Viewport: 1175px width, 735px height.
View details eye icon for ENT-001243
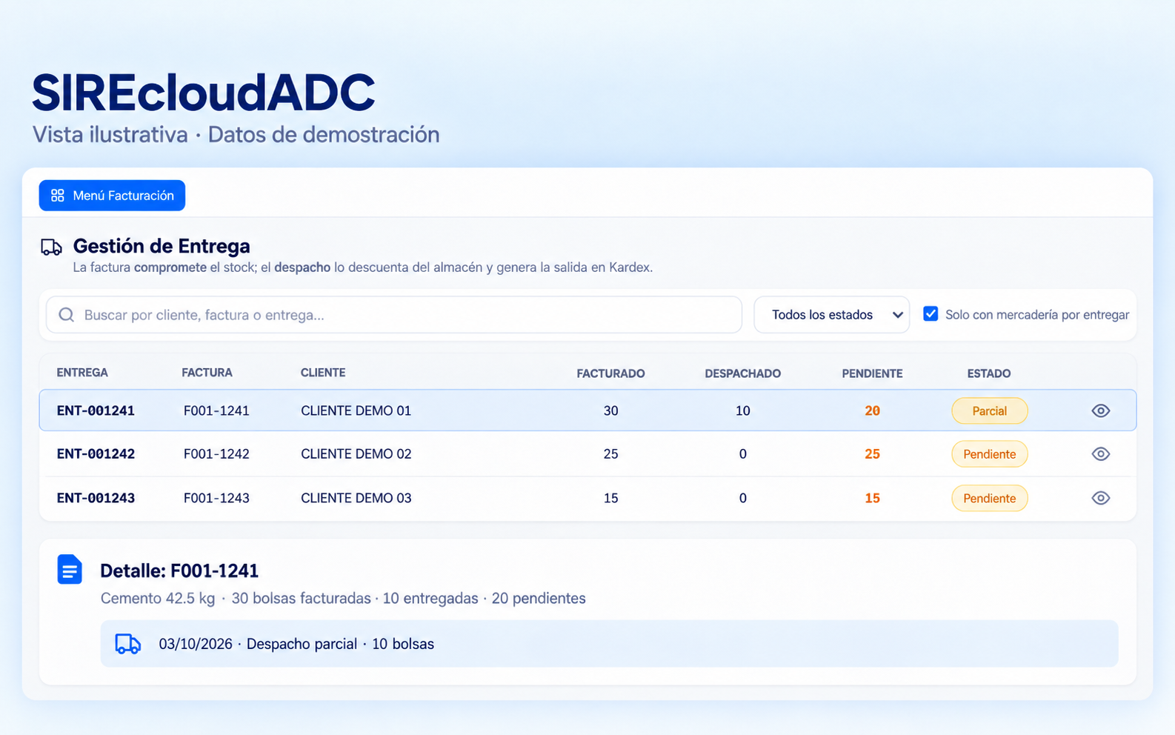[x=1101, y=498]
